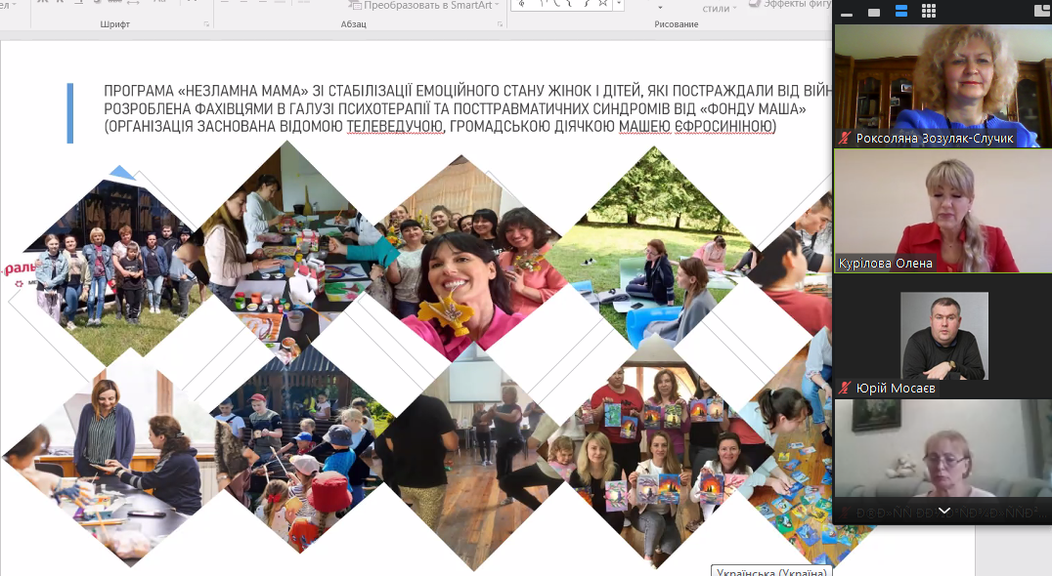Select Юрій Мосаєв's video tile
The width and height of the screenshot is (1052, 576).
(x=942, y=337)
